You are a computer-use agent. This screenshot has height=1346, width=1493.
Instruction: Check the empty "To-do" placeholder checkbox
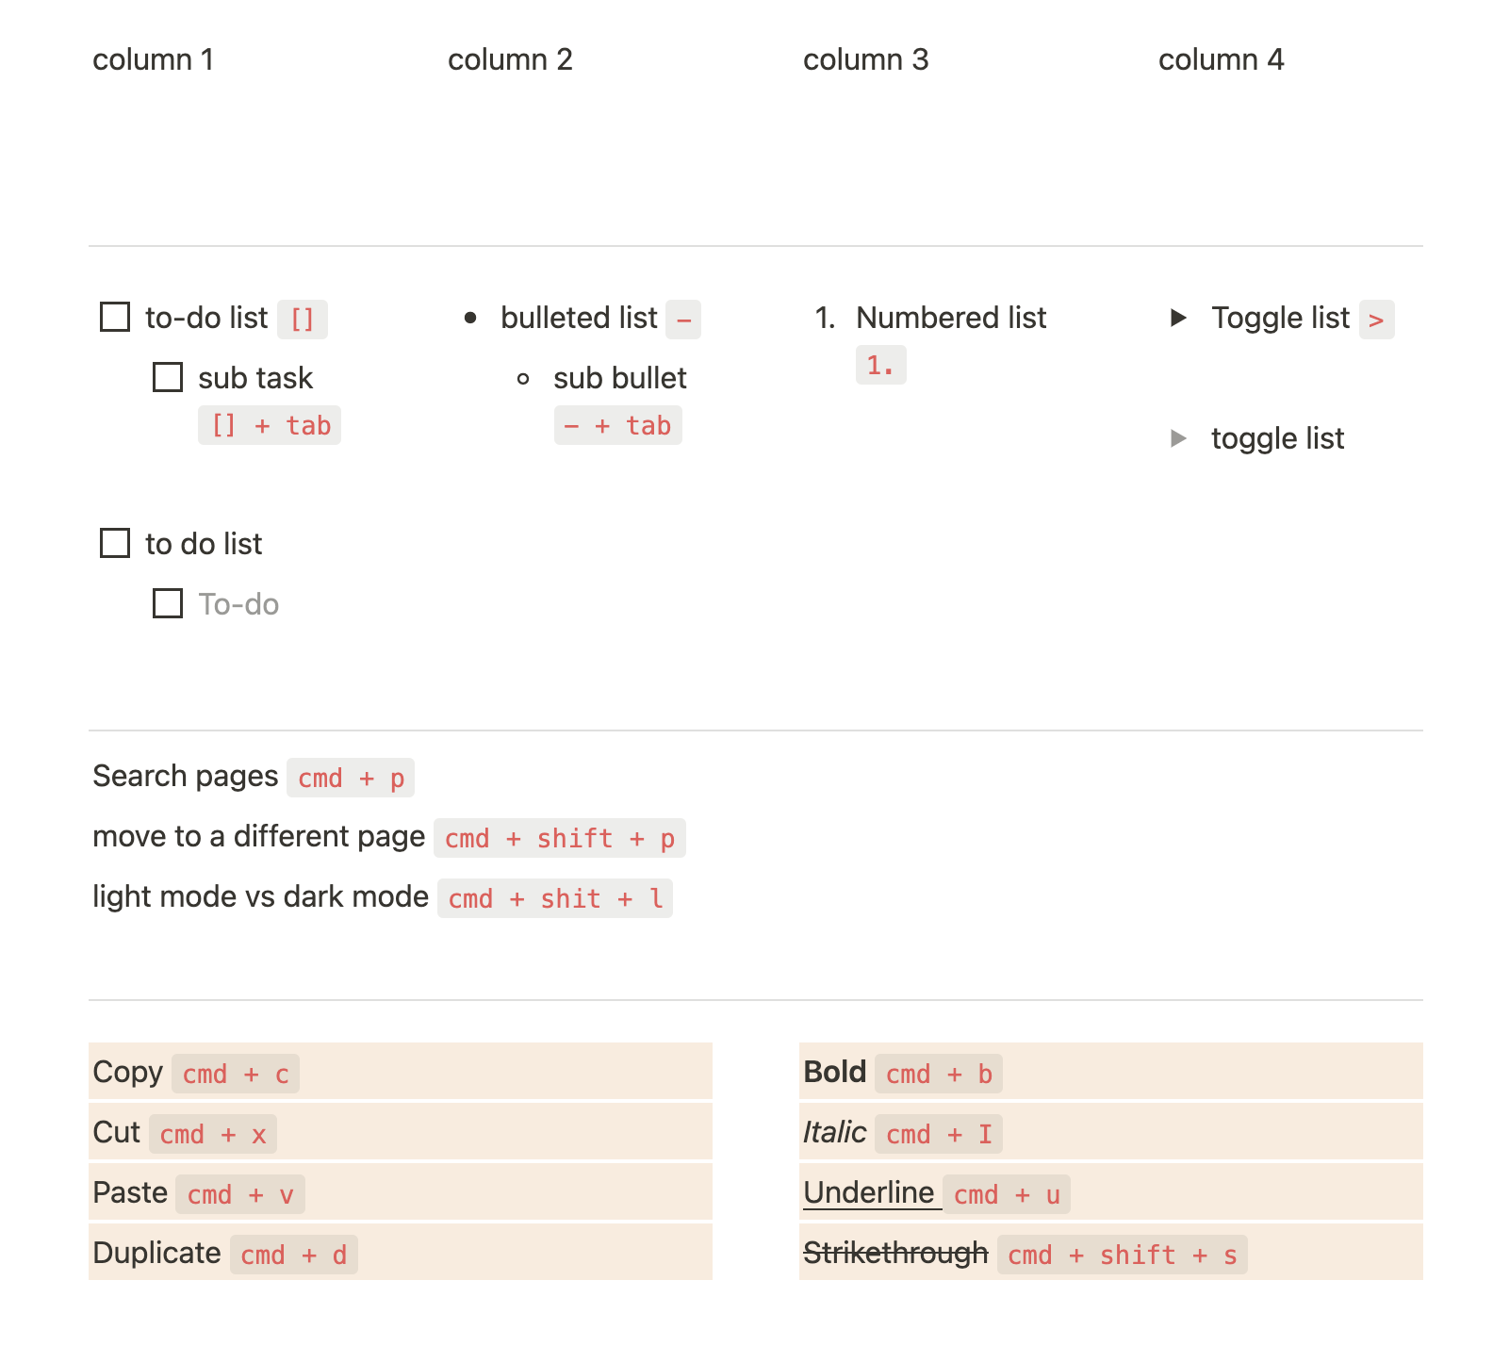pyautogui.click(x=168, y=604)
